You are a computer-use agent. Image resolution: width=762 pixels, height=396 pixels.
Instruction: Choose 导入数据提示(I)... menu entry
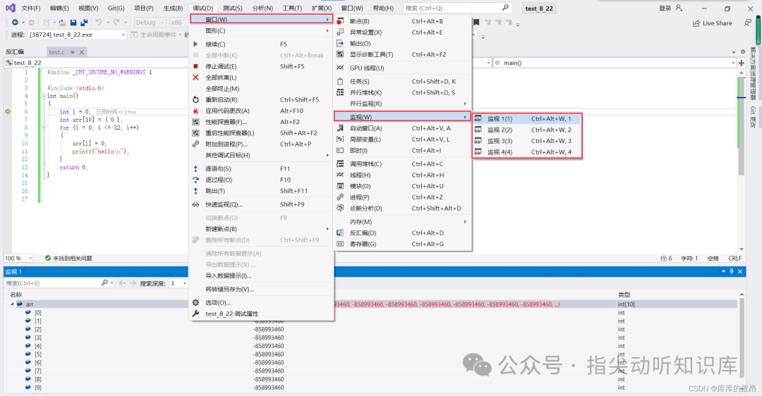[x=262, y=276]
